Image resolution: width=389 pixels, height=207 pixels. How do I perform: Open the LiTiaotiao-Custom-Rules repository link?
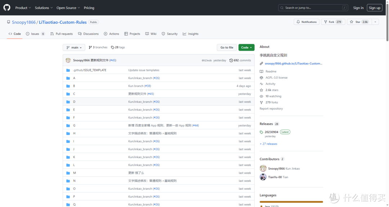click(x=63, y=22)
